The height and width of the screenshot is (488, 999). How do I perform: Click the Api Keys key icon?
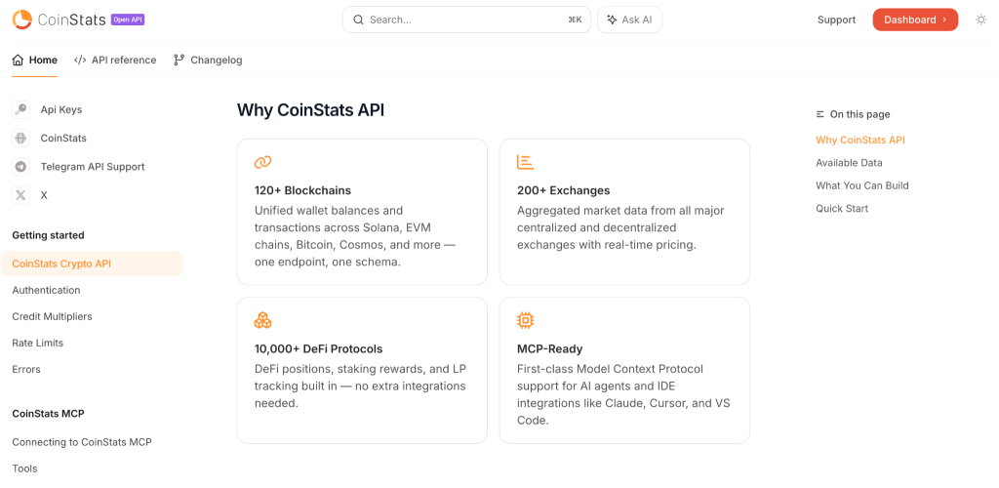point(20,109)
